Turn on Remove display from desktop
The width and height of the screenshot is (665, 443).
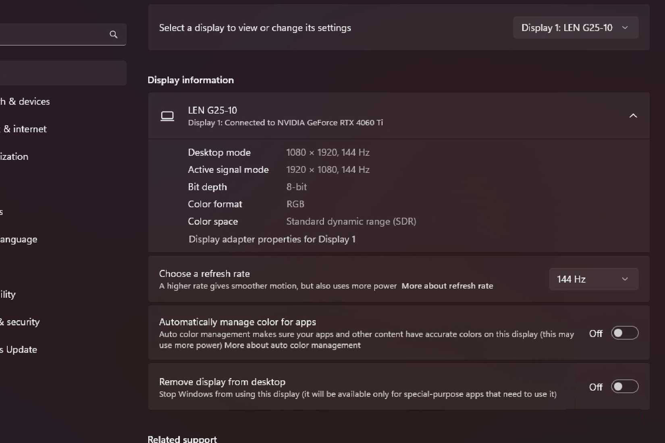[x=625, y=387]
